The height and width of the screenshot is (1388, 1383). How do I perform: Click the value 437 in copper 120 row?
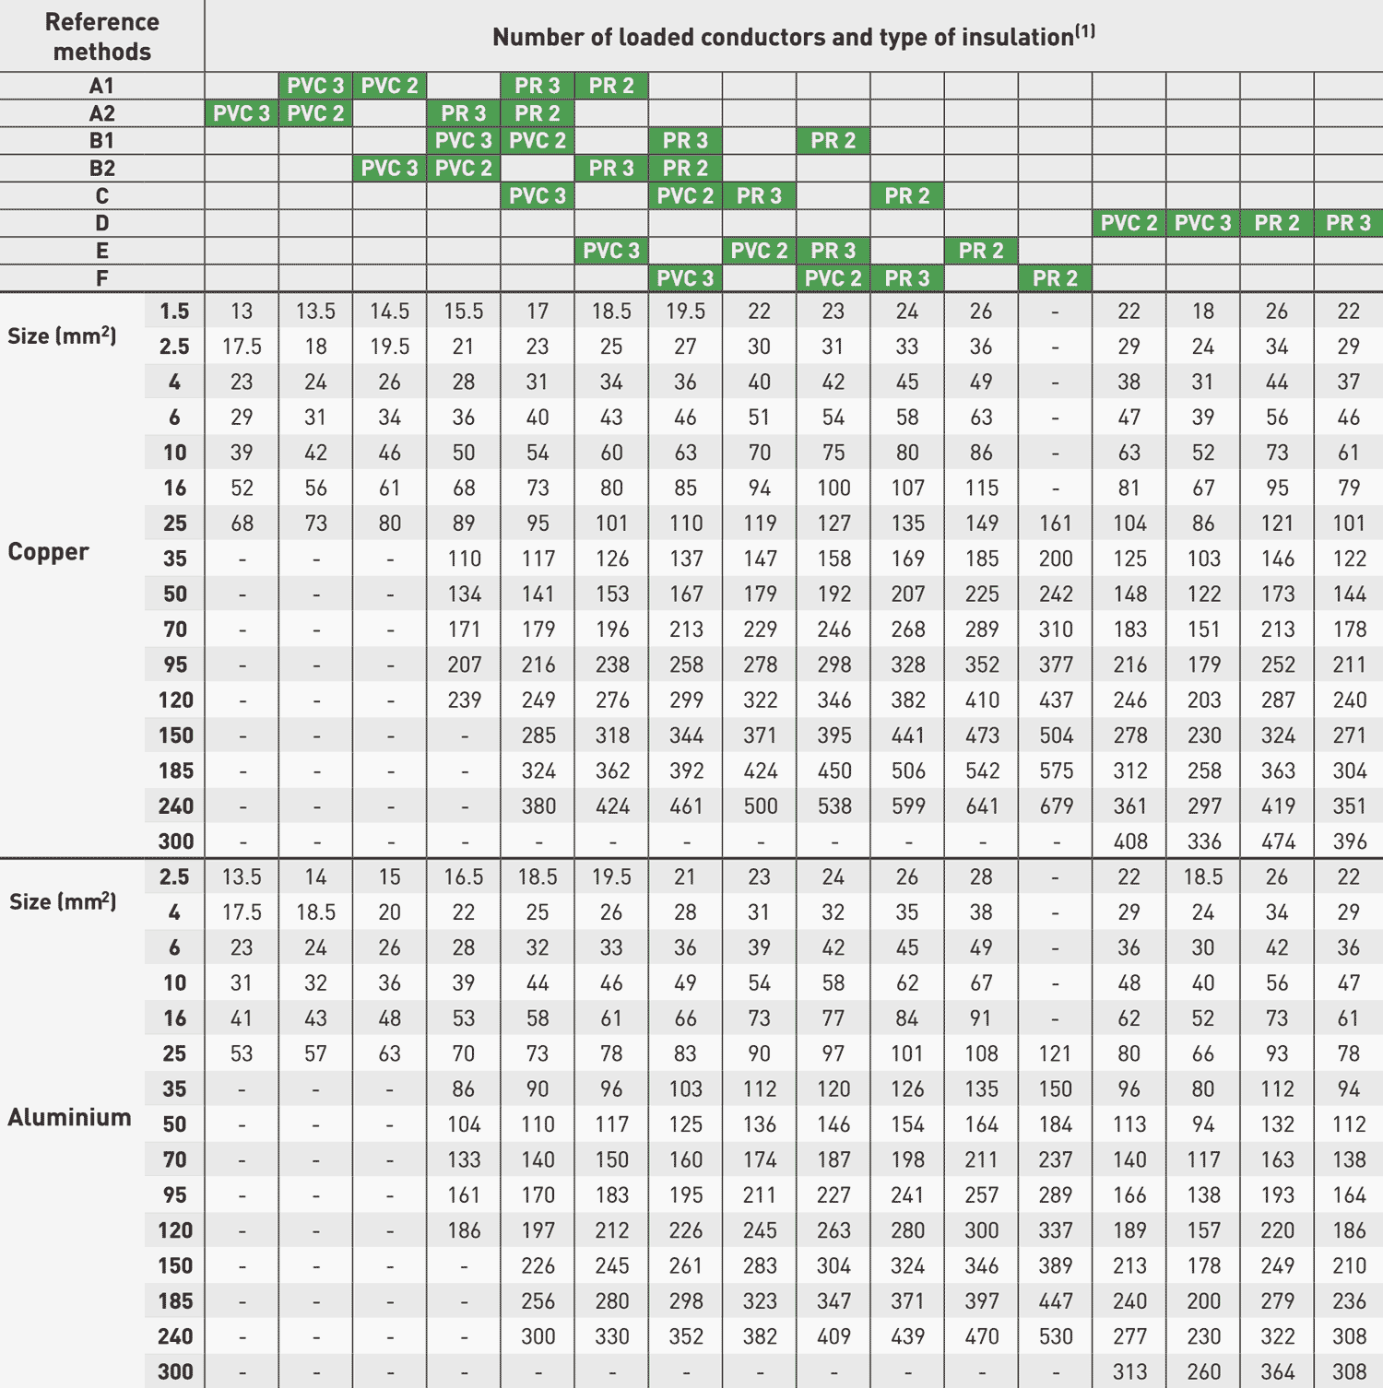coord(1056,700)
